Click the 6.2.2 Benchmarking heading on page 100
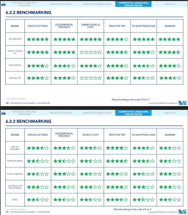 tap(28, 12)
